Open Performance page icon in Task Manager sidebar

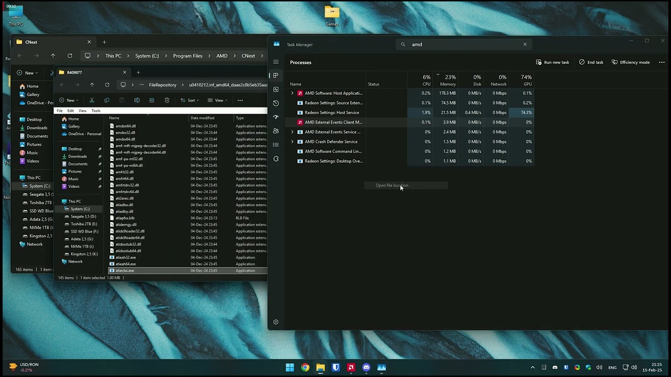[276, 90]
